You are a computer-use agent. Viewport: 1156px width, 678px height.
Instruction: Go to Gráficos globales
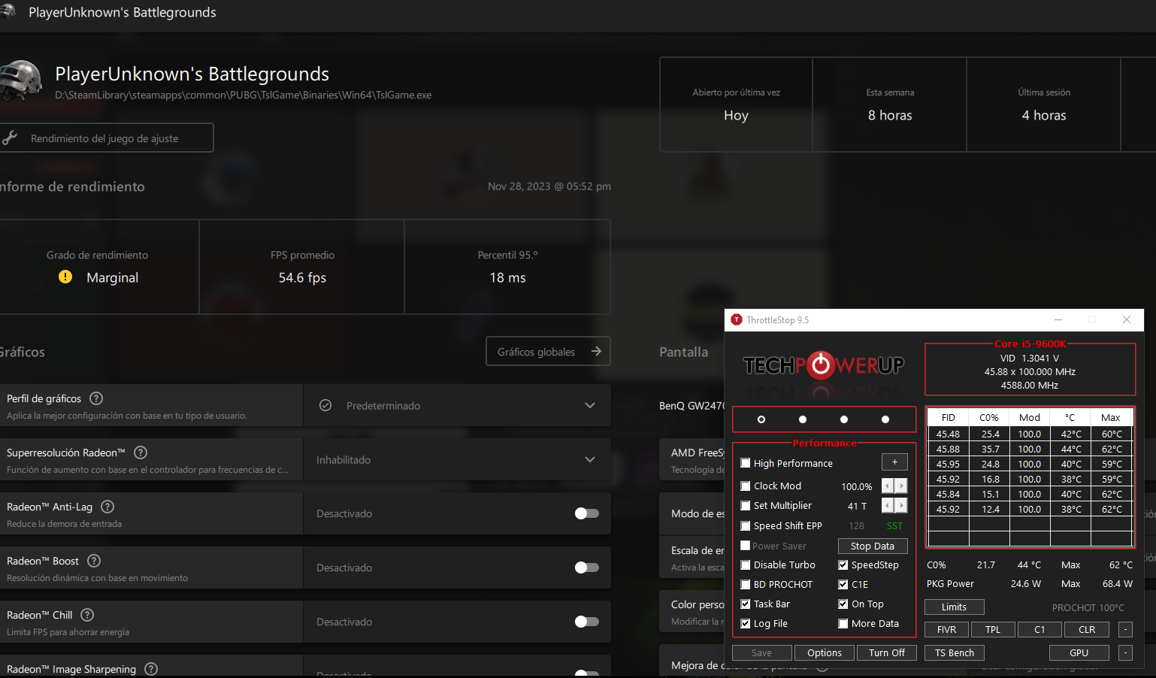(x=549, y=351)
